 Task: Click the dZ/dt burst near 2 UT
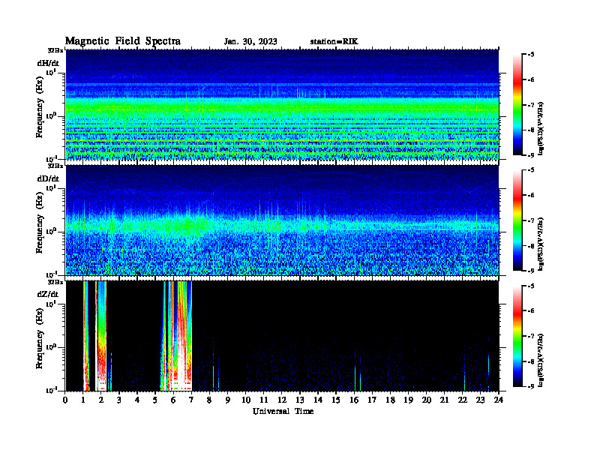101,336
